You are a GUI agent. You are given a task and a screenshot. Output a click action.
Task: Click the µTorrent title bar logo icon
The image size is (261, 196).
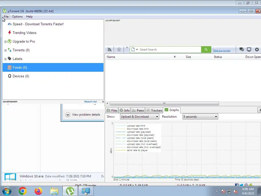tap(5, 11)
